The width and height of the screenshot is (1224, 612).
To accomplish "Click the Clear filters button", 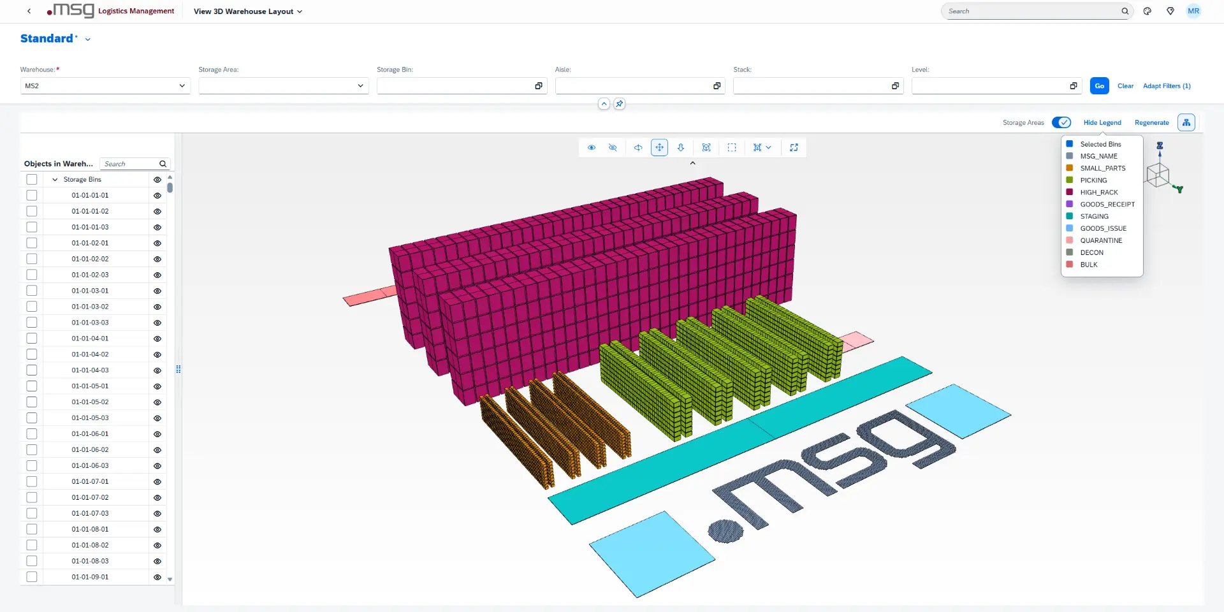I will (x=1125, y=86).
